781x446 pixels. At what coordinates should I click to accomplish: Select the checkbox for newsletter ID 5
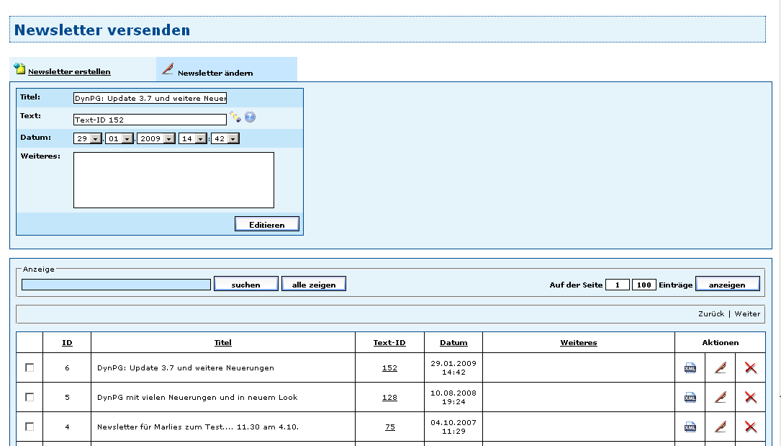point(30,397)
